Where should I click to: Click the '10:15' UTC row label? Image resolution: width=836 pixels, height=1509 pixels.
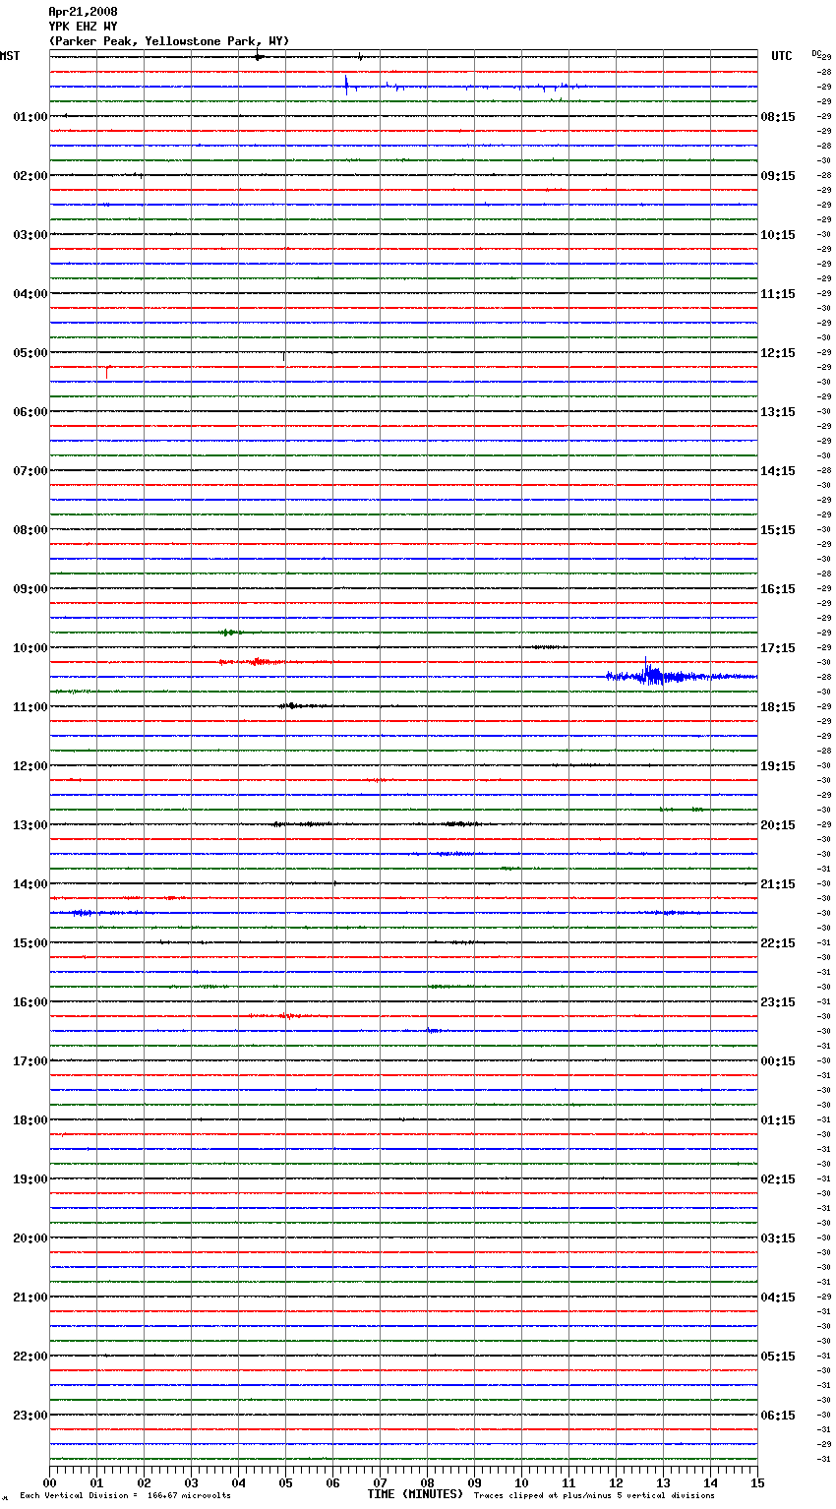[778, 235]
